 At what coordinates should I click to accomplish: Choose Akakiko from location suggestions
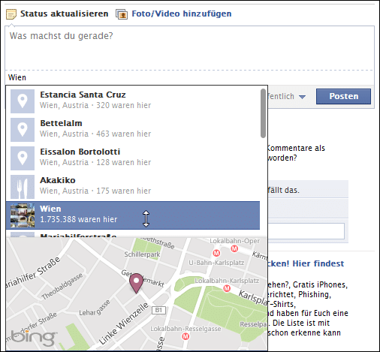[133, 187]
